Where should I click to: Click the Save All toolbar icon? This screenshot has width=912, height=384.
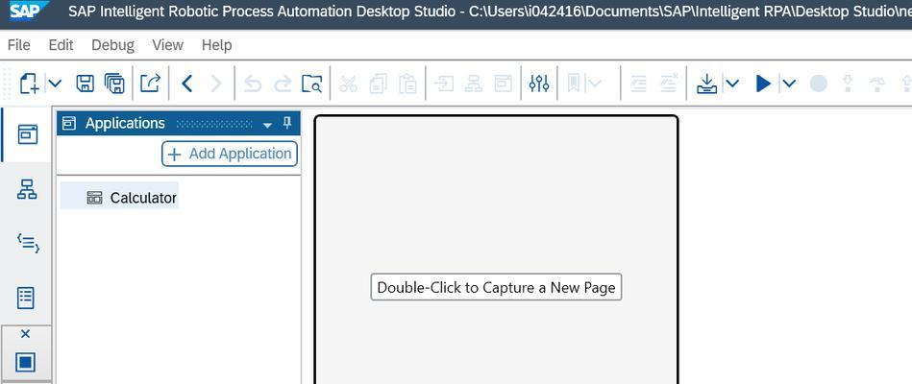[x=114, y=84]
